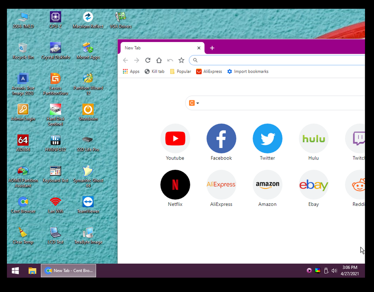Click in the browser address bar

click(x=277, y=60)
